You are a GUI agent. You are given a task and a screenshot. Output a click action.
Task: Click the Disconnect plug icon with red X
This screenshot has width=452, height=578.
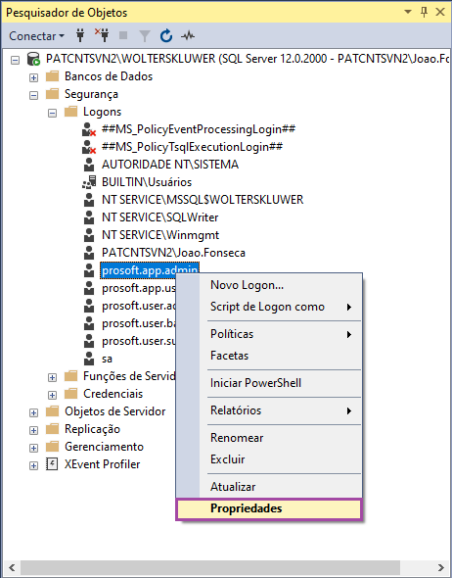(x=102, y=35)
